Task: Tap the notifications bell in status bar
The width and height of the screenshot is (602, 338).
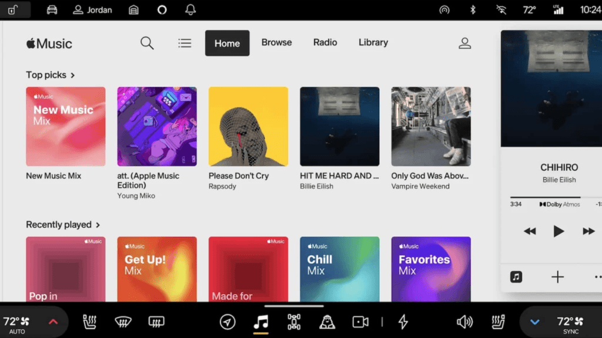Action: 190,10
